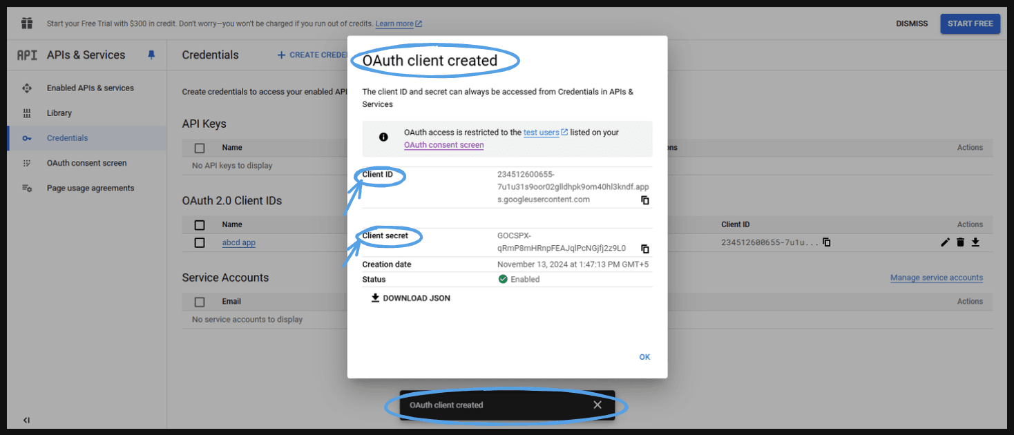Click the API logo icon in the sidebar header
Image resolution: width=1014 pixels, height=435 pixels.
pos(27,55)
